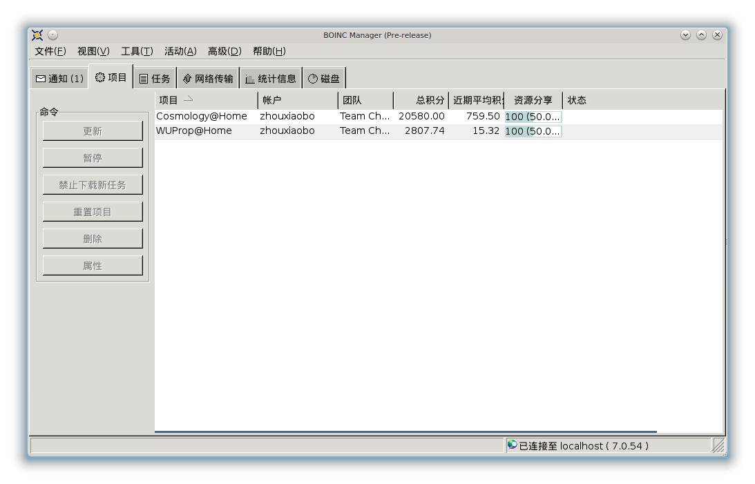Screen dimensions: 755x484
Task: Sort by the 团队 column header
Action: [x=366, y=100]
